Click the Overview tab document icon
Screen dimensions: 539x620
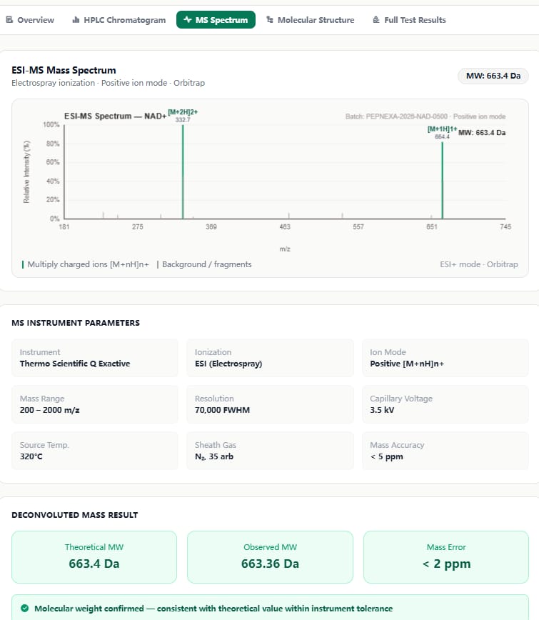(x=9, y=19)
